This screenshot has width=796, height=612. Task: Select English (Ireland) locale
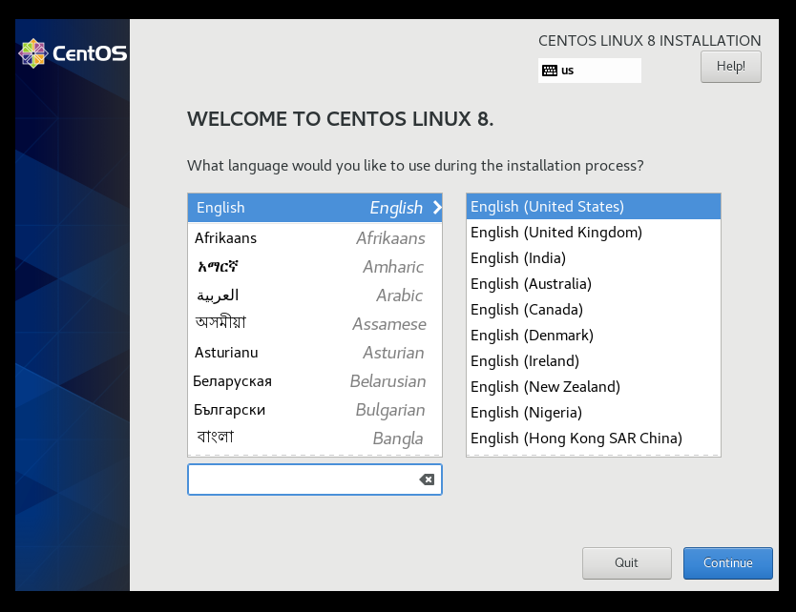[x=594, y=361]
